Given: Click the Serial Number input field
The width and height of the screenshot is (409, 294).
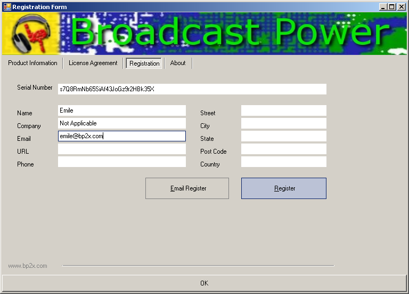Looking at the screenshot, I should click(x=192, y=89).
